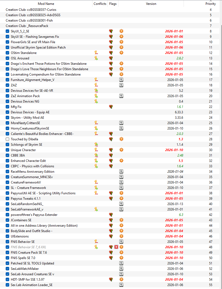Viewport: 222px width, 289px height.
Task: Toggle the BodySlide and Outfit Studio checkbox
Action: pyautogui.click(x=7, y=231)
